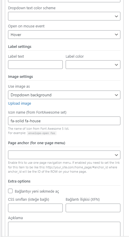129x237 pixels.
Task: Open Dropdown text color scheme select
Action: coord(64,16)
